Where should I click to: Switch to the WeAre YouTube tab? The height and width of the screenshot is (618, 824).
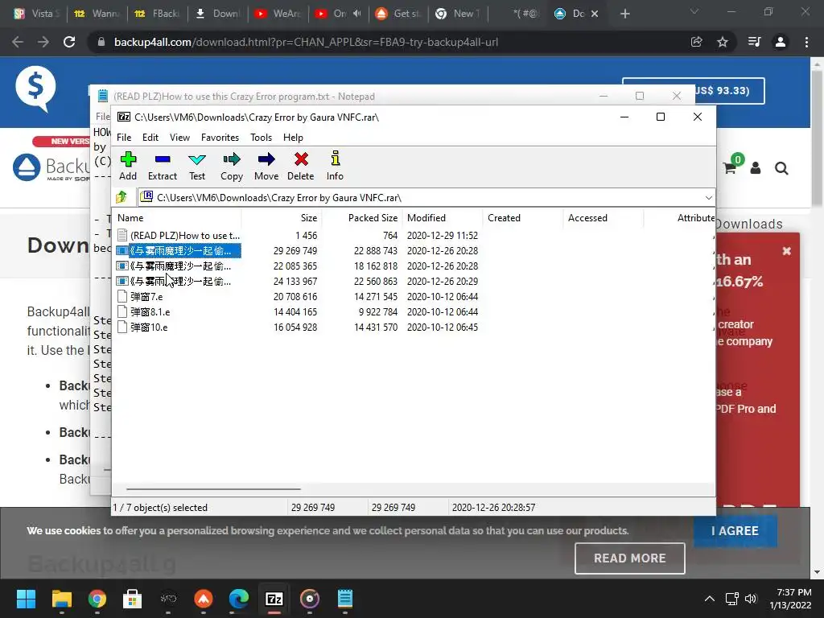278,14
